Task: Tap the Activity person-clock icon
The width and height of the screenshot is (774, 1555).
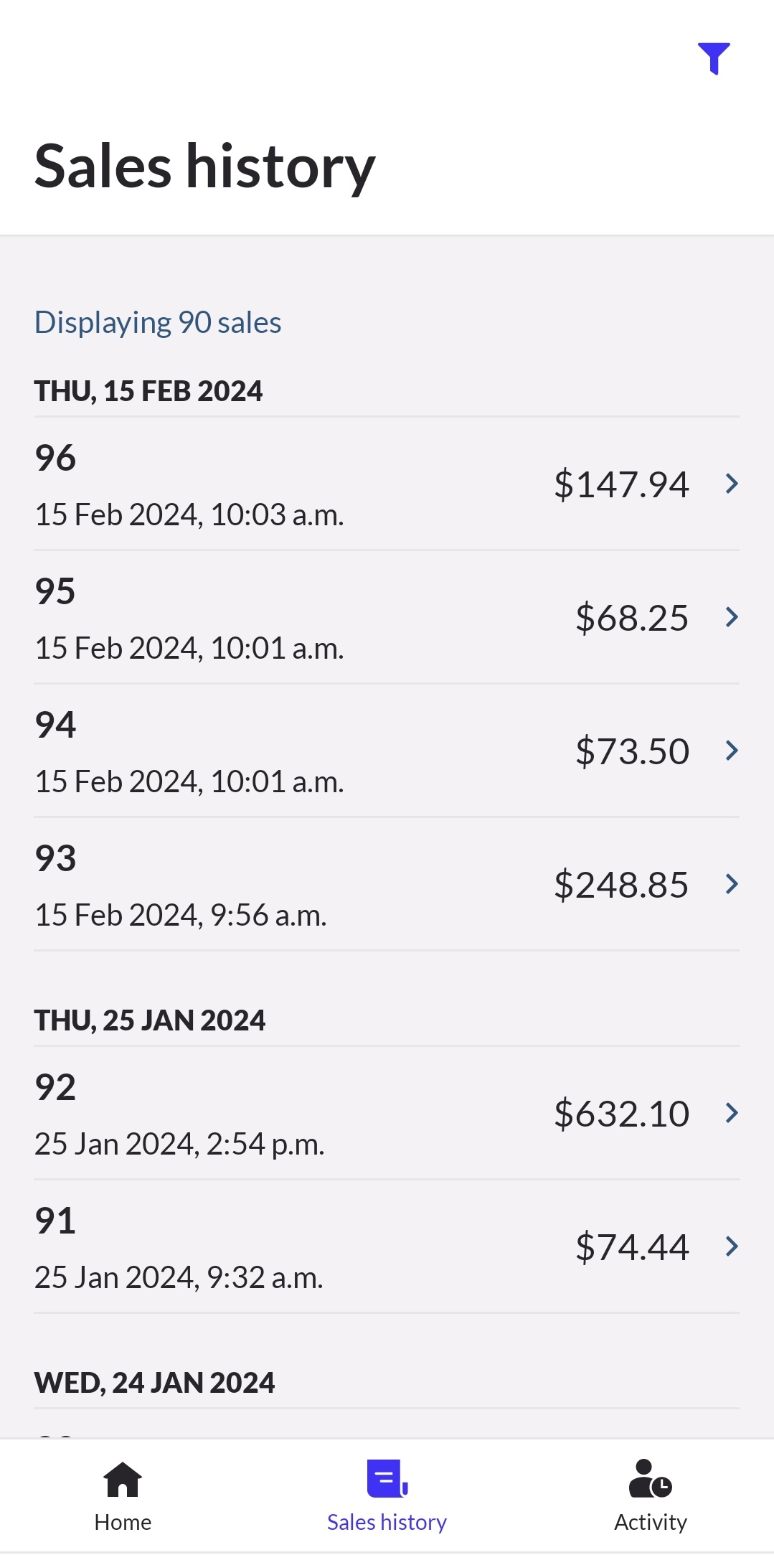Action: [650, 1480]
